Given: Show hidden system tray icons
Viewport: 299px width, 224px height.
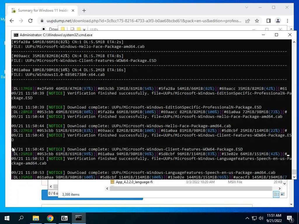Looking at the screenshot, I should [x=247, y=218].
